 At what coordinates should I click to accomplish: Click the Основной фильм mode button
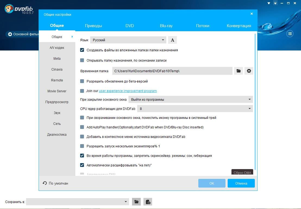click(x=23, y=34)
